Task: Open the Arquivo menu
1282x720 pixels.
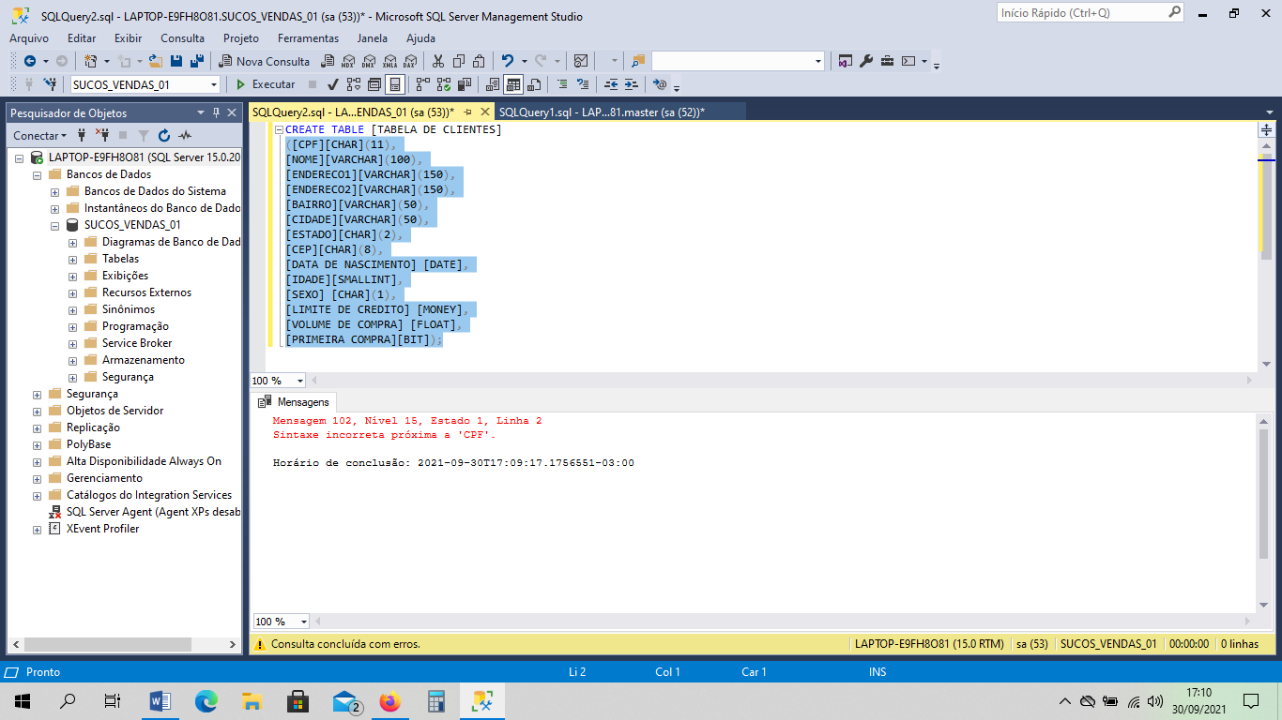Action: click(x=29, y=38)
